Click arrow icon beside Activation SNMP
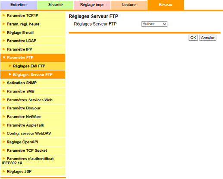This screenshot has width=223, height=179. coord(4,83)
